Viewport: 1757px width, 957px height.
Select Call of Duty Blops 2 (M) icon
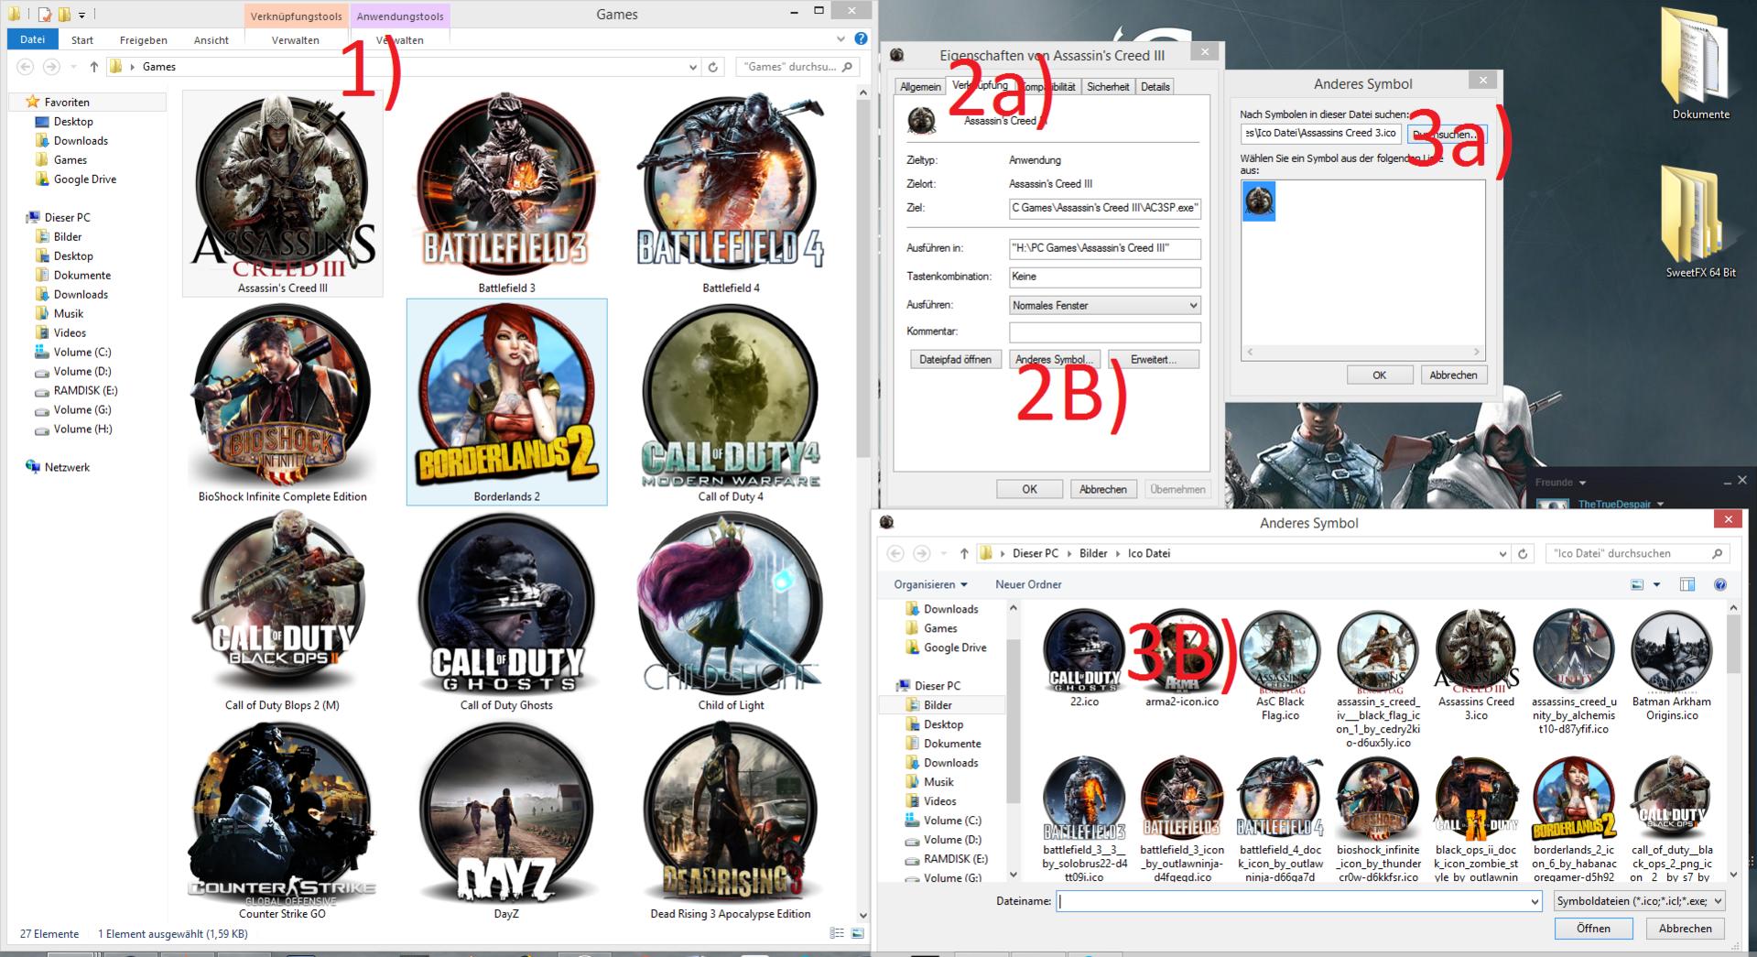pos(282,611)
